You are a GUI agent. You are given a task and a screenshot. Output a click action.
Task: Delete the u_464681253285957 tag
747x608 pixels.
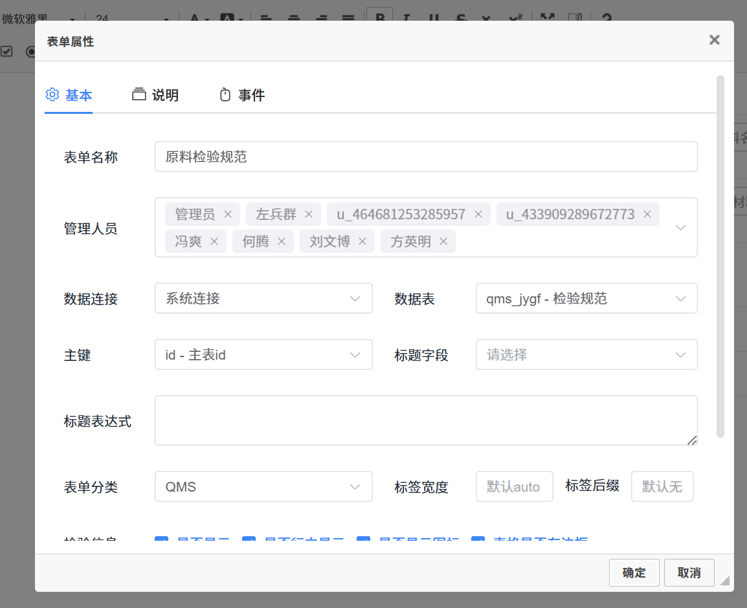[478, 214]
